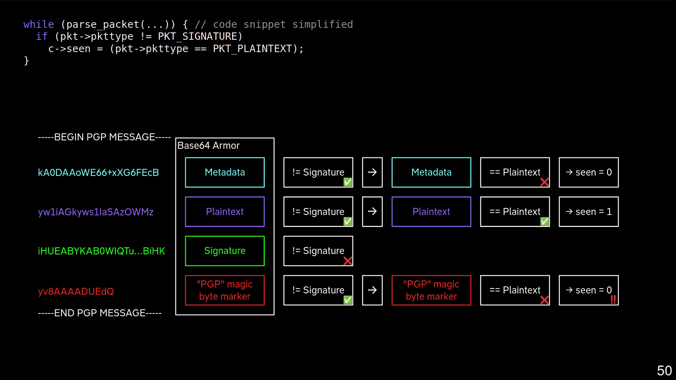Image resolution: width=676 pixels, height=380 pixels.
Task: Click the red double exclamation mark icon
Action: click(613, 299)
